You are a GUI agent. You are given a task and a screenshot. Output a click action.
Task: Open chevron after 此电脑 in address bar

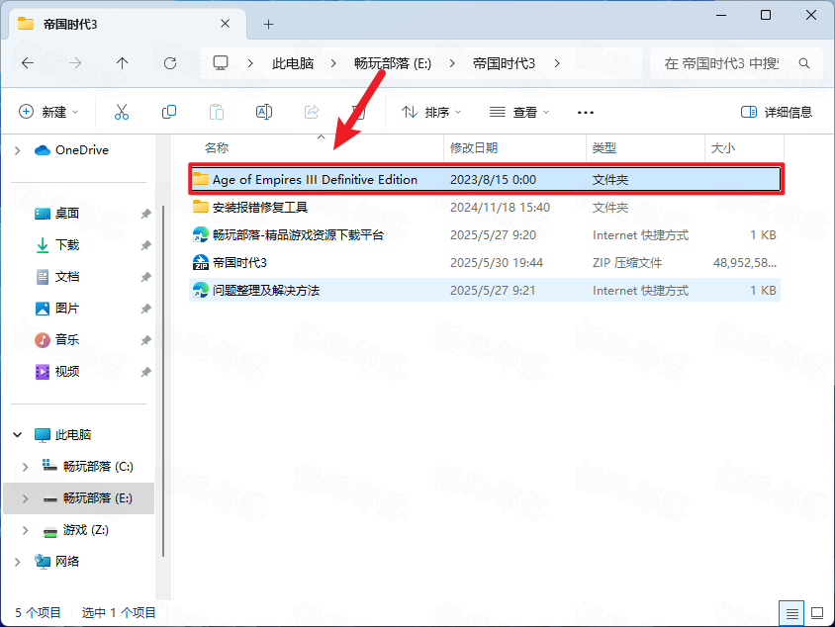[333, 63]
